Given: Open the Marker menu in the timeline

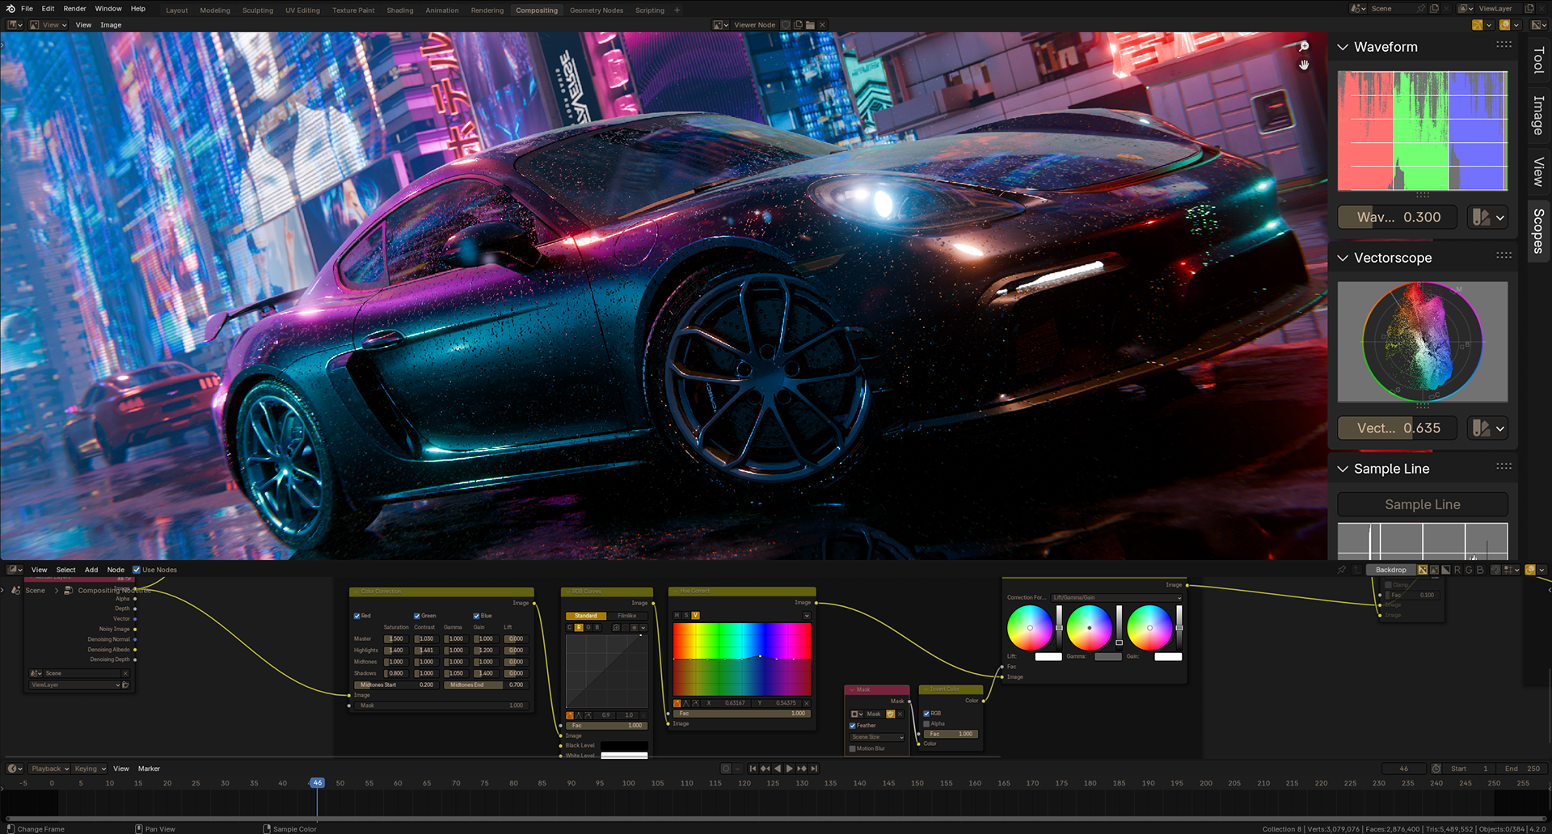Looking at the screenshot, I should click(149, 769).
